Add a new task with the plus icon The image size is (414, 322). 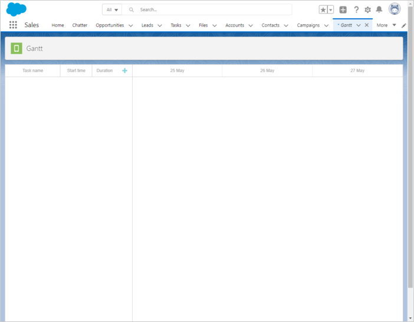pyautogui.click(x=124, y=71)
